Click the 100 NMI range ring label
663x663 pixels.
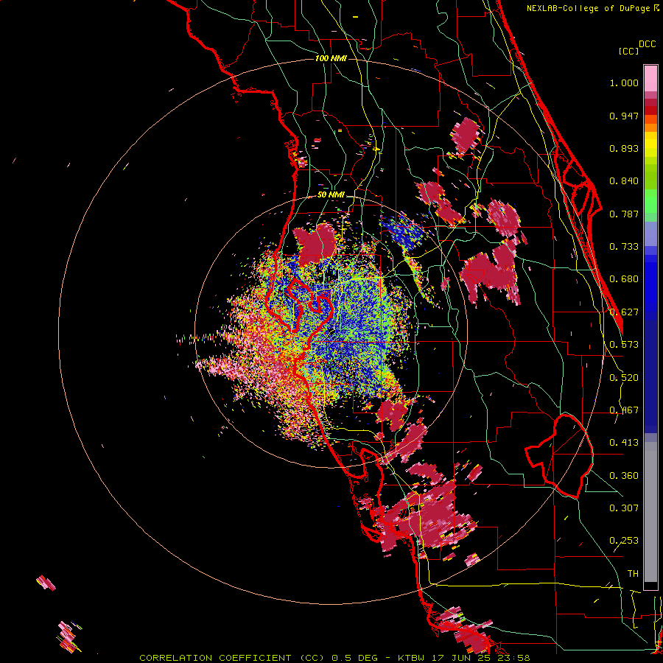point(331,58)
